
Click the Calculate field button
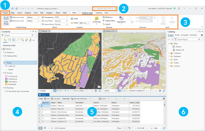tap(56, 99)
